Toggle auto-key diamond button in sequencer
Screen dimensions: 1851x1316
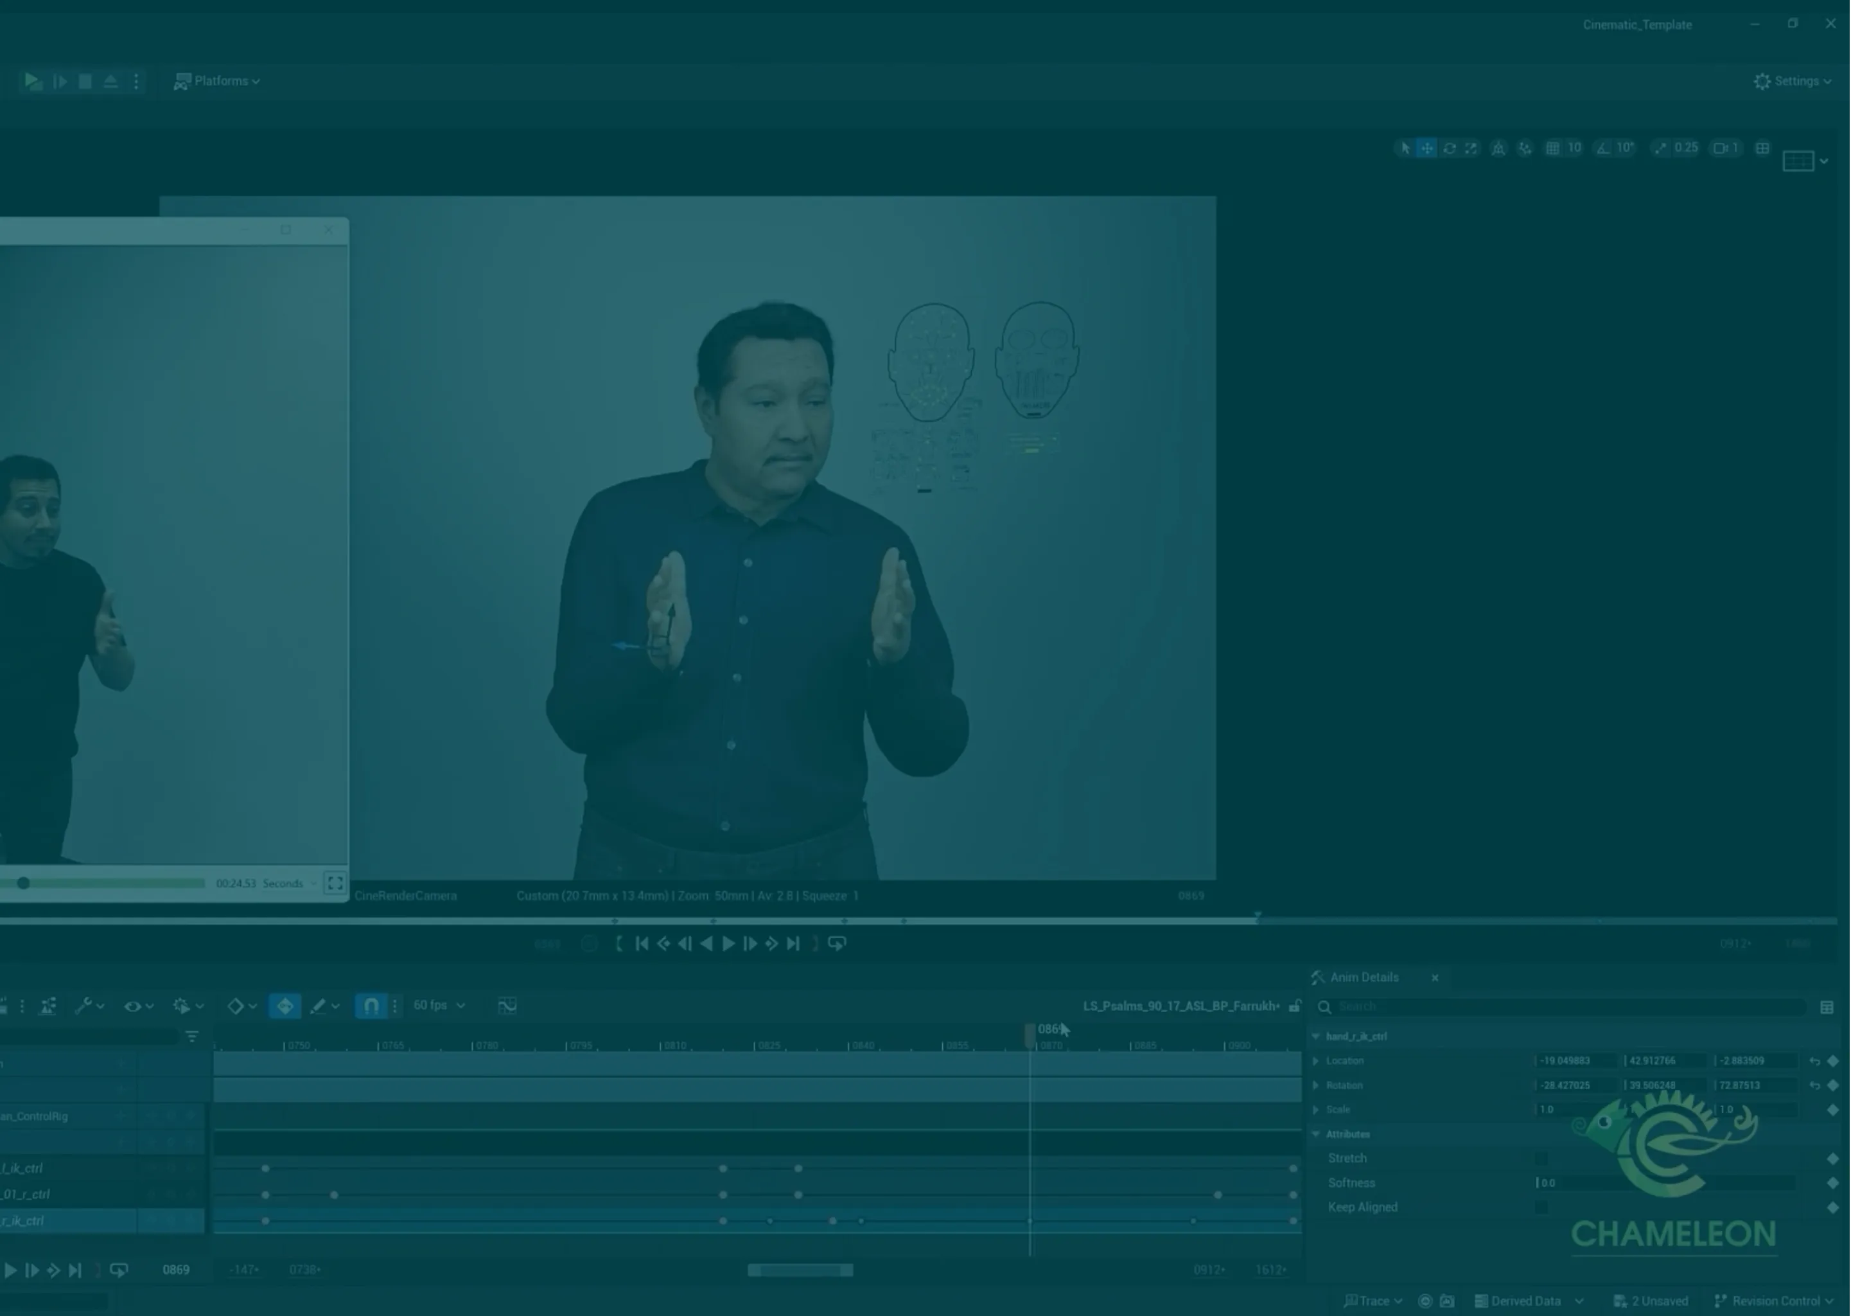[285, 1006]
